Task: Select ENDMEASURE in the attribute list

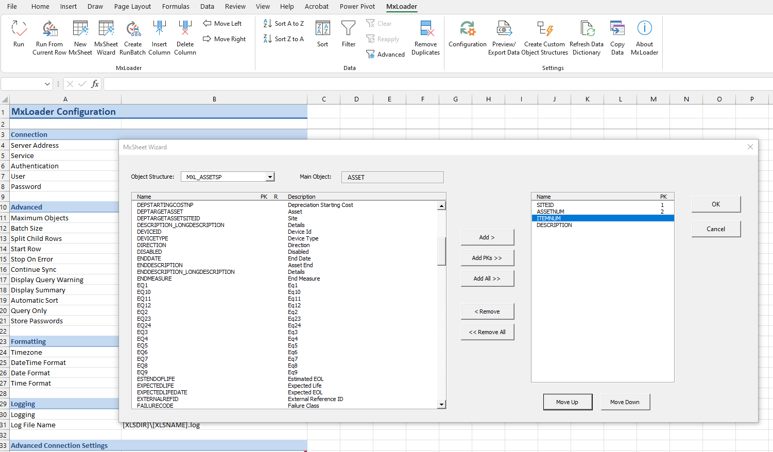Action: pos(154,279)
